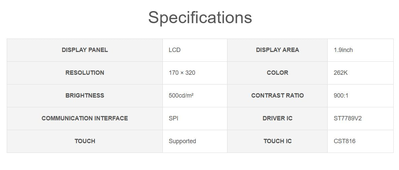Viewport: 399px width, 170px height.
Task: Select the RESOLUTION label cell
Action: (x=85, y=73)
